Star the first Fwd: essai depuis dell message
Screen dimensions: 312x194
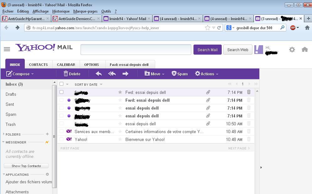coord(120,92)
